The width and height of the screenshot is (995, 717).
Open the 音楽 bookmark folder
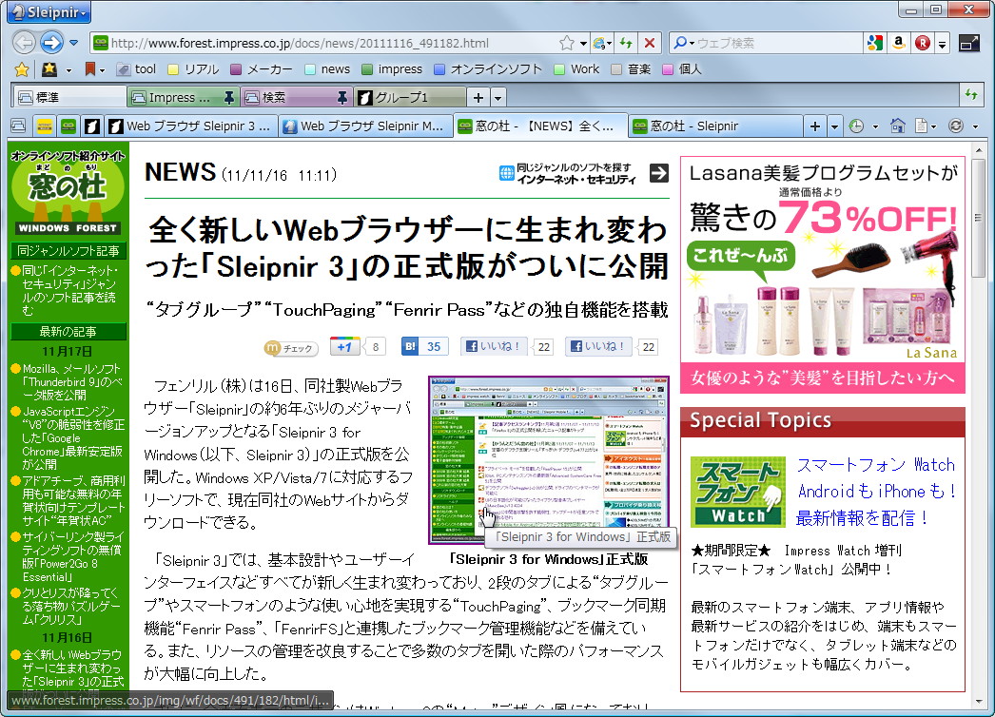point(630,69)
